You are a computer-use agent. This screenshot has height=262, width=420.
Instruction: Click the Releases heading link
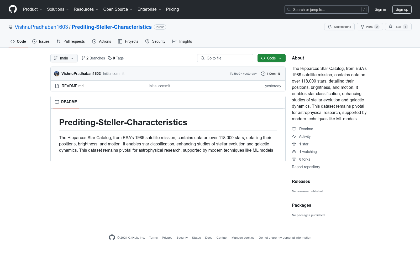(301, 181)
